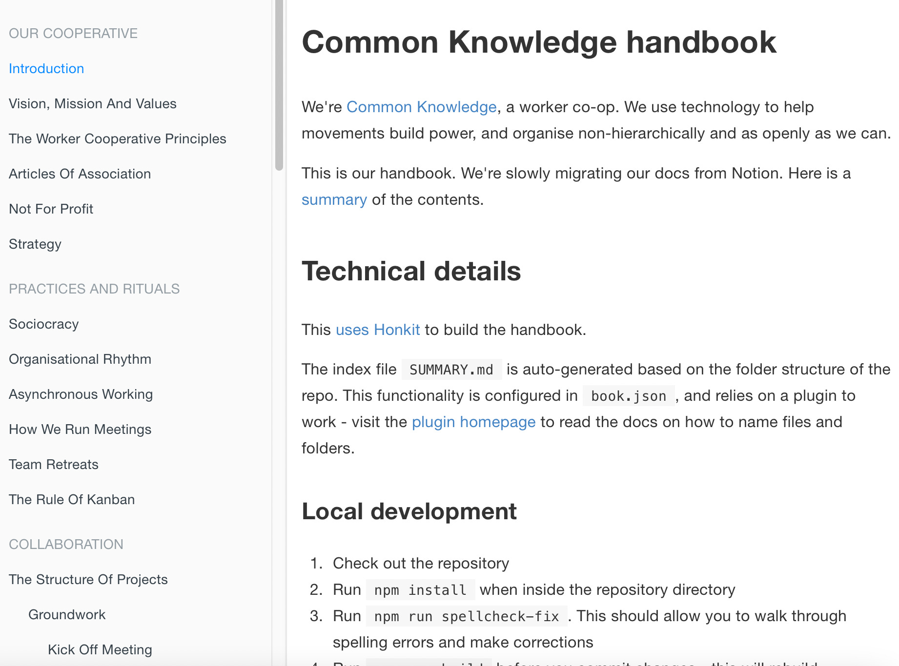Viewport: 899px width, 666px height.
Task: Open Articles Of Association page
Action: pyautogui.click(x=80, y=174)
